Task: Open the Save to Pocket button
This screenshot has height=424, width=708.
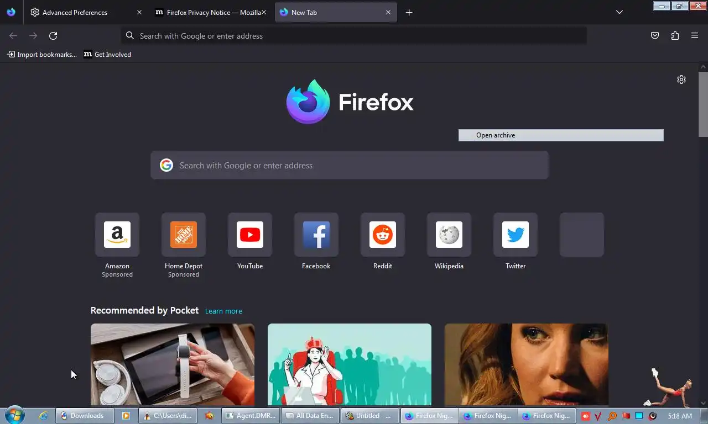Action: tap(655, 36)
